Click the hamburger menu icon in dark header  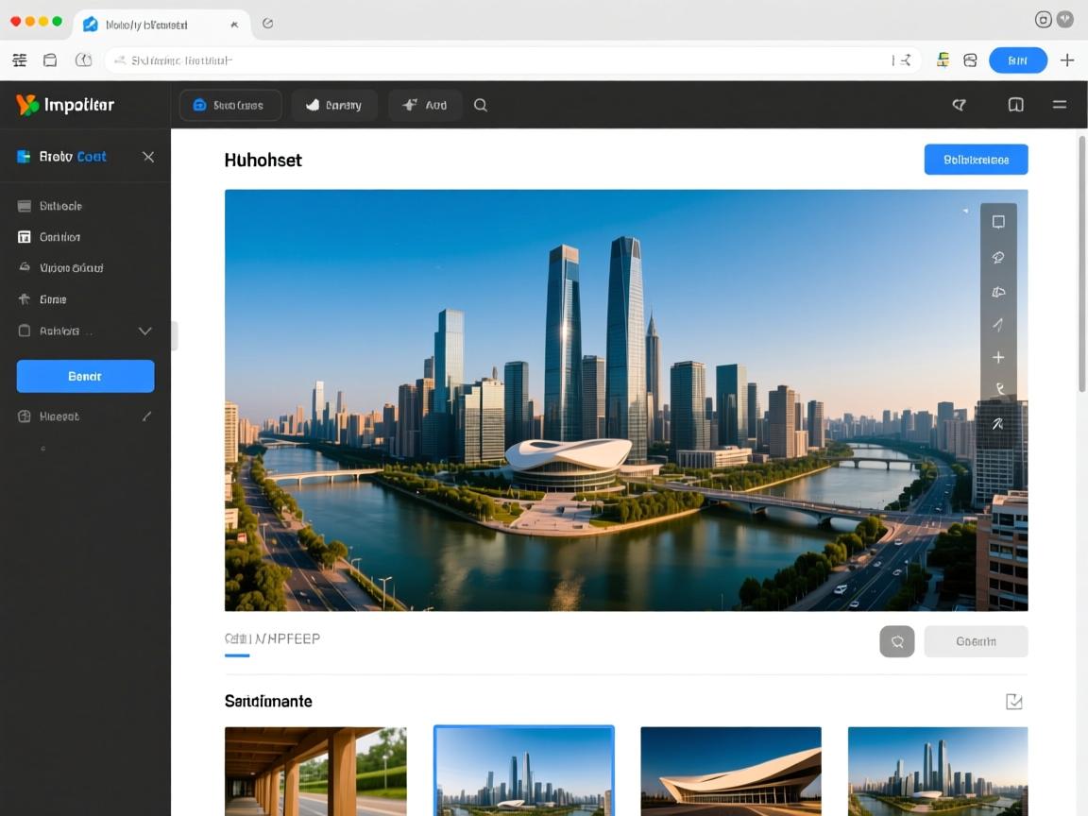click(1060, 105)
